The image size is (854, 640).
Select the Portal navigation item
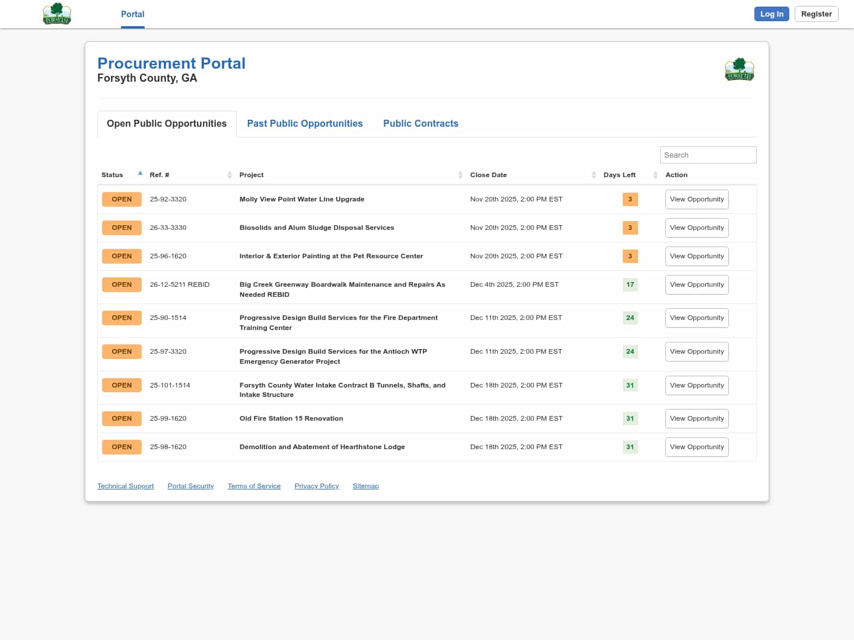(x=132, y=14)
